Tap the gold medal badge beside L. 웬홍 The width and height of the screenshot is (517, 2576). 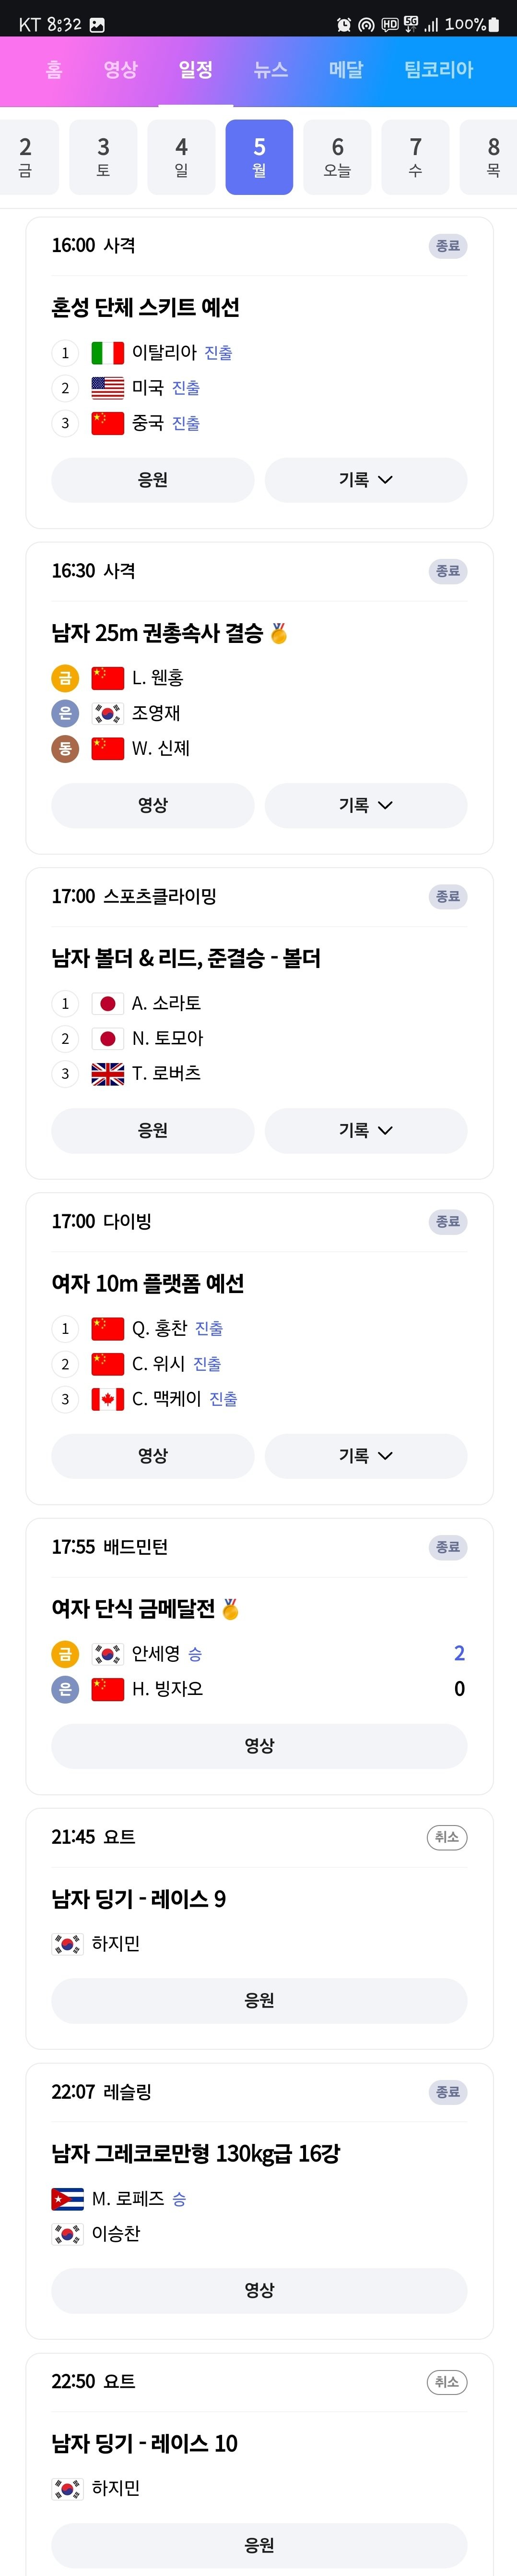(65, 678)
